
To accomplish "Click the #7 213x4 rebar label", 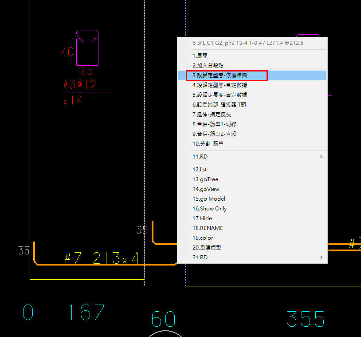I will pos(102,258).
